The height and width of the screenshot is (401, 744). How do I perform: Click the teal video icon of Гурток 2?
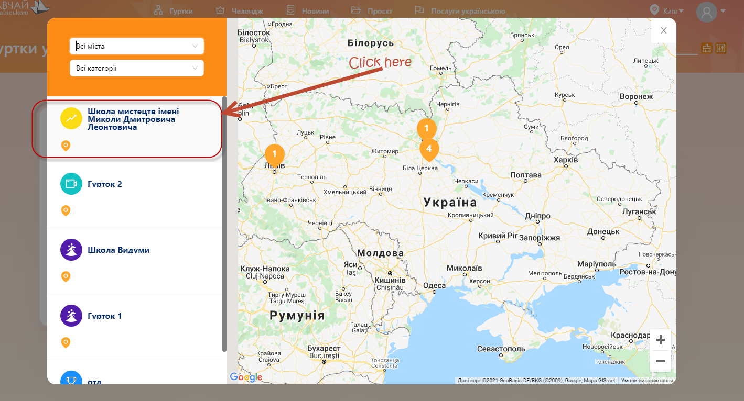[71, 184]
